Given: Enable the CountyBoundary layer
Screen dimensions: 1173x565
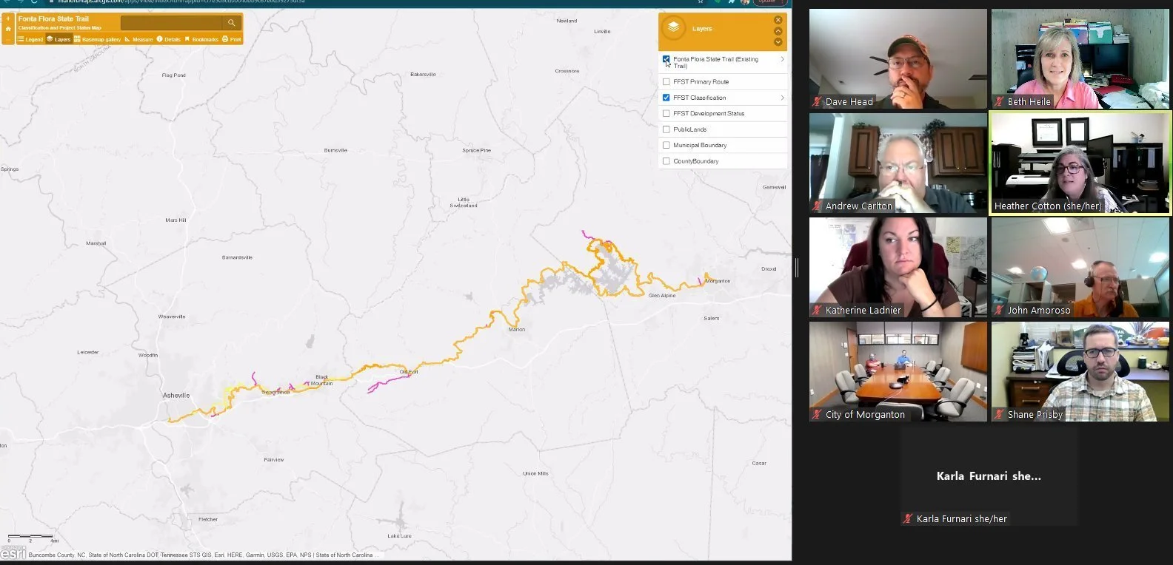Looking at the screenshot, I should [666, 161].
